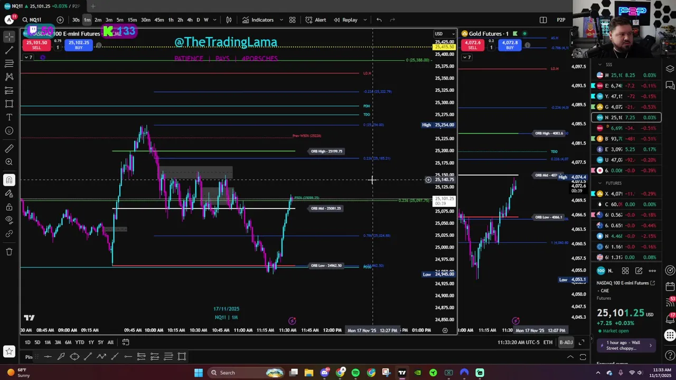Open the three dots more menu in details panel
This screenshot has width=676, height=380.
click(x=652, y=271)
